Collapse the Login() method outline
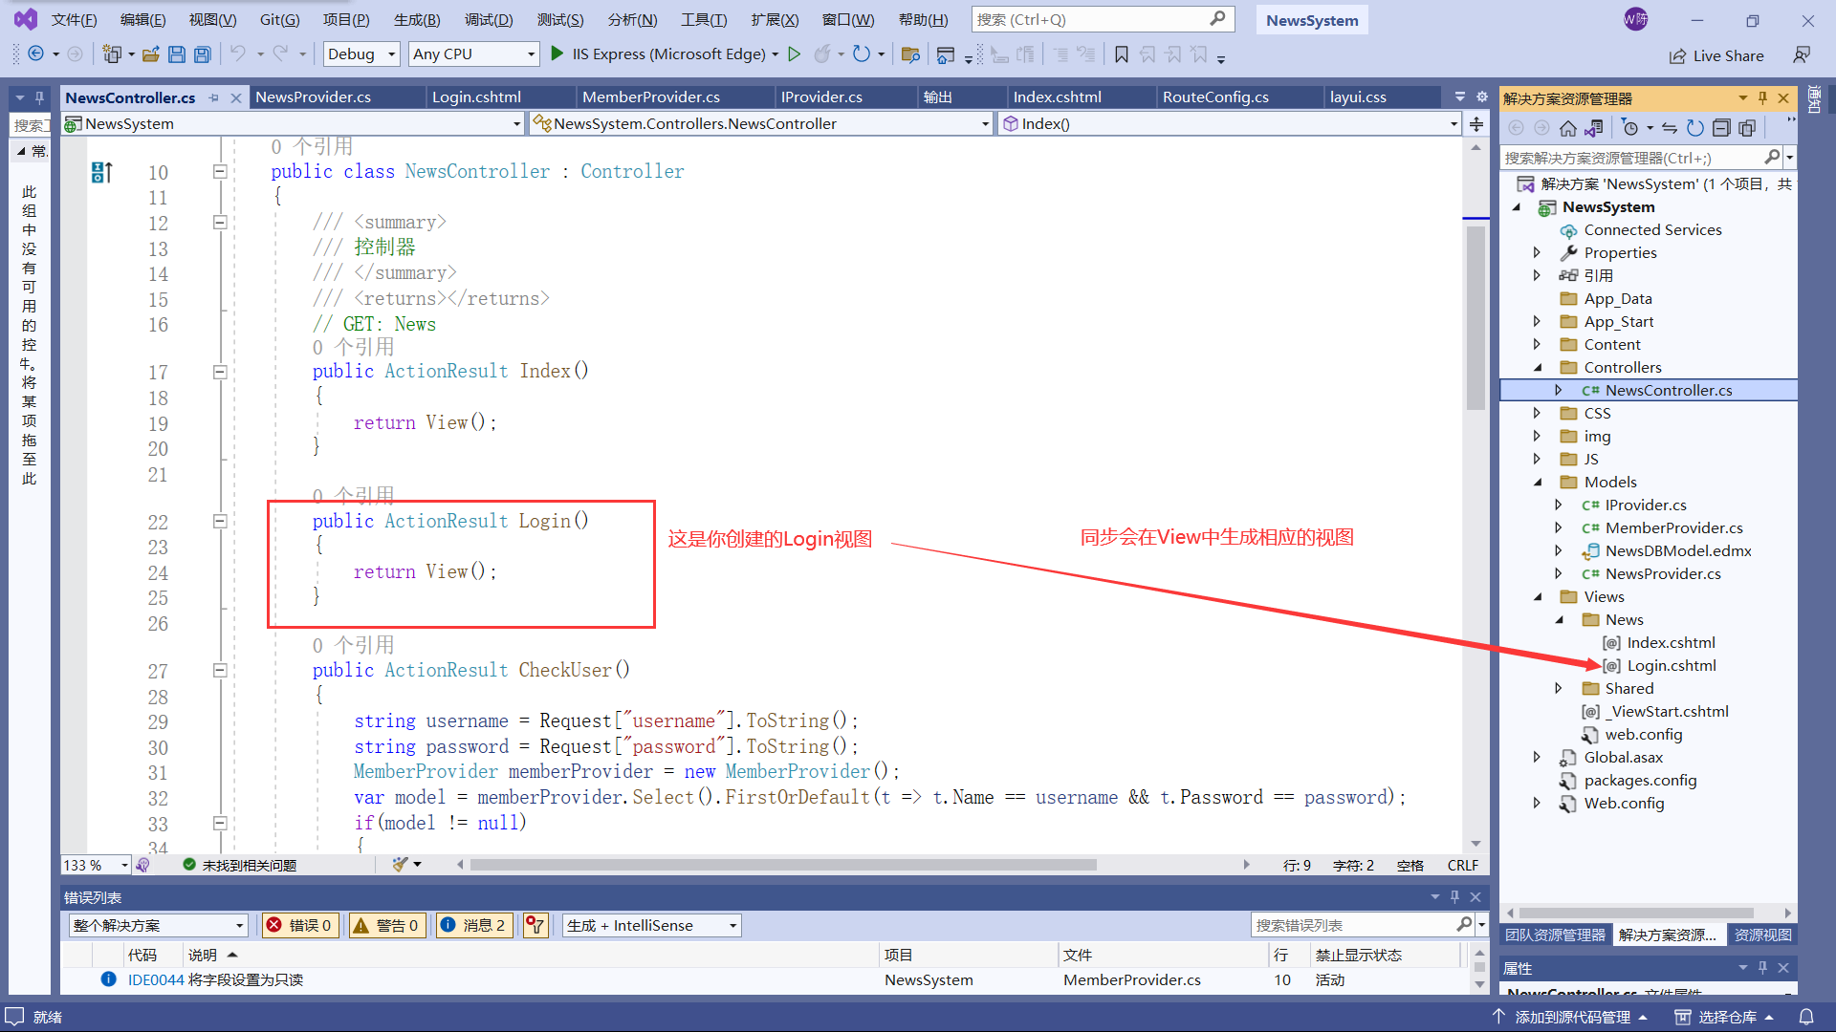The width and height of the screenshot is (1836, 1032). click(220, 521)
